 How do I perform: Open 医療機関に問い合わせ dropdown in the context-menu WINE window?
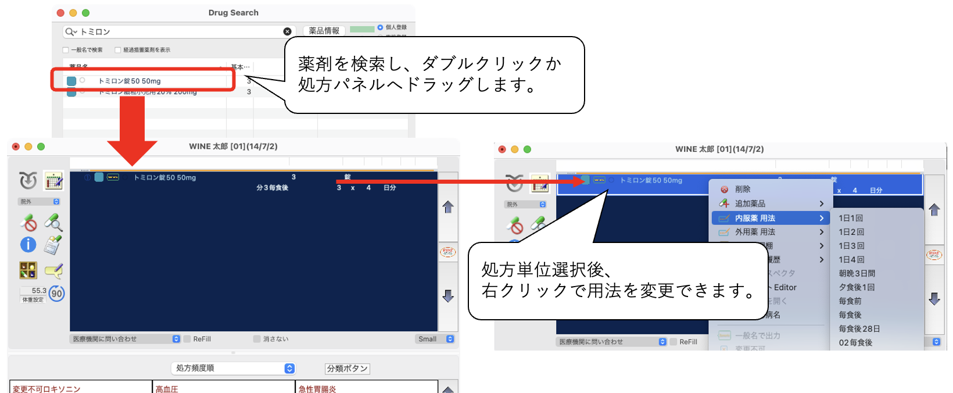(x=611, y=342)
